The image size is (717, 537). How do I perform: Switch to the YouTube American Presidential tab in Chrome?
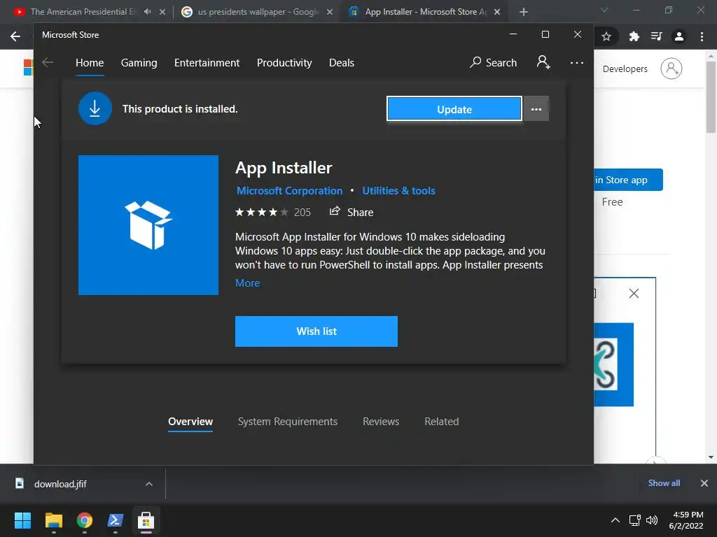[x=83, y=12]
